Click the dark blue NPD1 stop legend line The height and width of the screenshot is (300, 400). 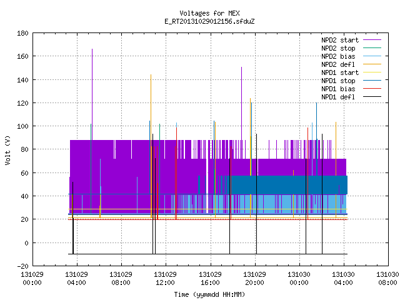coord(372,81)
